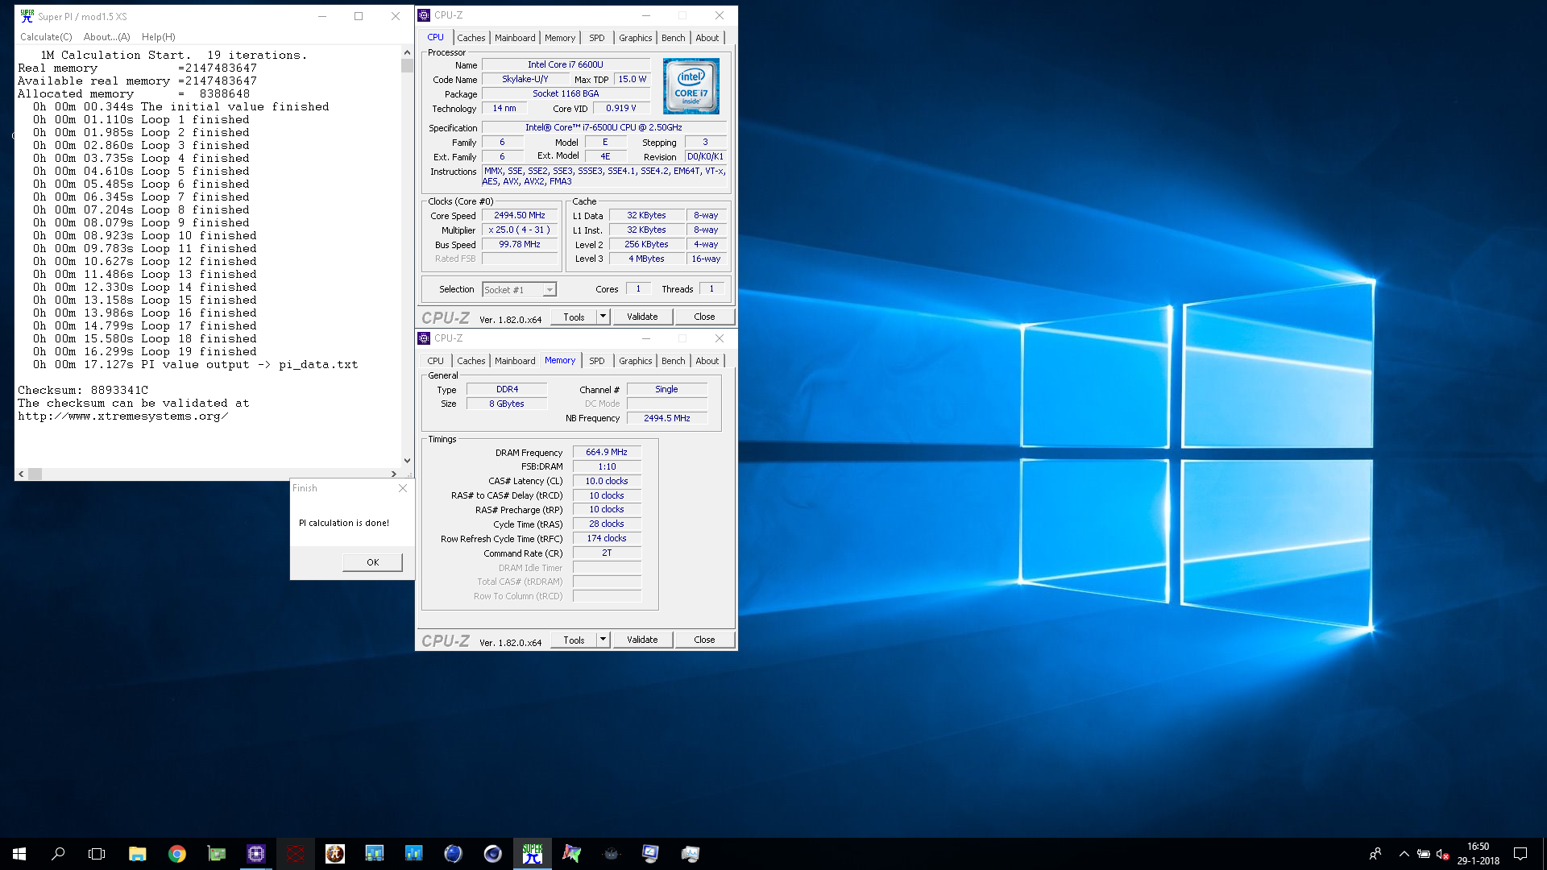Open the green graphics card taskbar icon

[x=217, y=854]
